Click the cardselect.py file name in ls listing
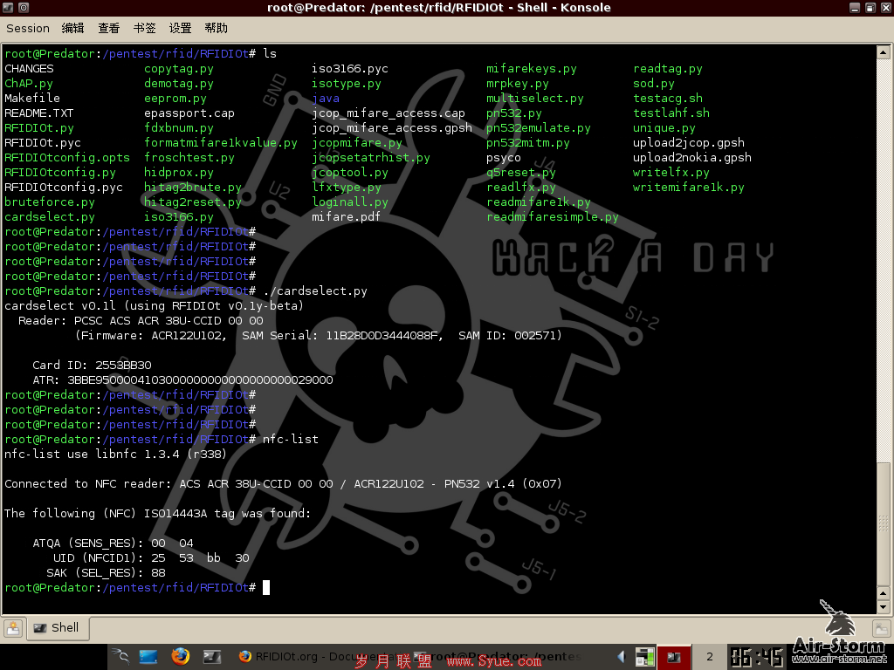The width and height of the screenshot is (894, 670). click(50, 216)
